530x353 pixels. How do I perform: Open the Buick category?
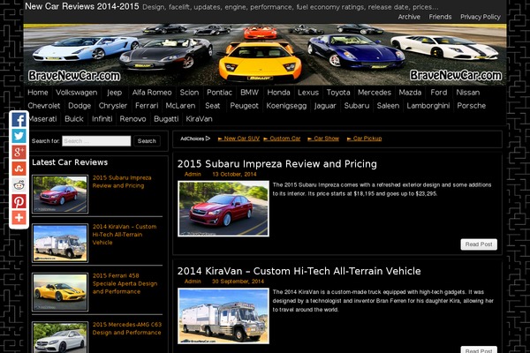click(x=74, y=119)
